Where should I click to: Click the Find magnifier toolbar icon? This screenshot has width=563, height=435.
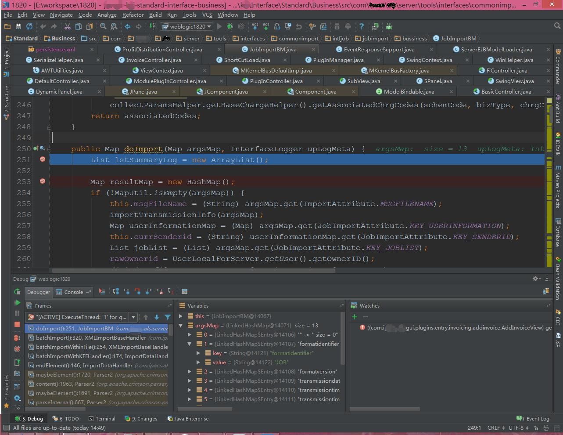click(x=103, y=26)
